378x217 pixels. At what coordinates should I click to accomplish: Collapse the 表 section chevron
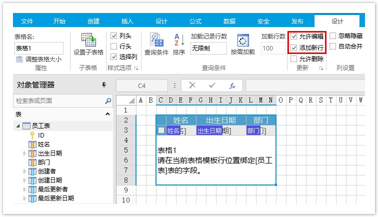pos(108,114)
